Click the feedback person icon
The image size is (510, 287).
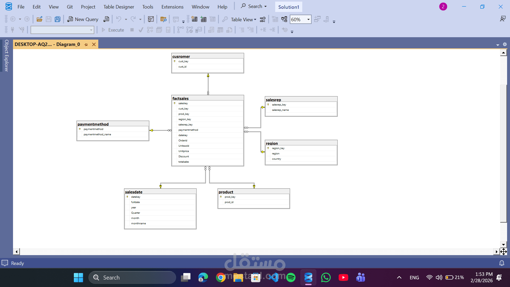pos(503,19)
